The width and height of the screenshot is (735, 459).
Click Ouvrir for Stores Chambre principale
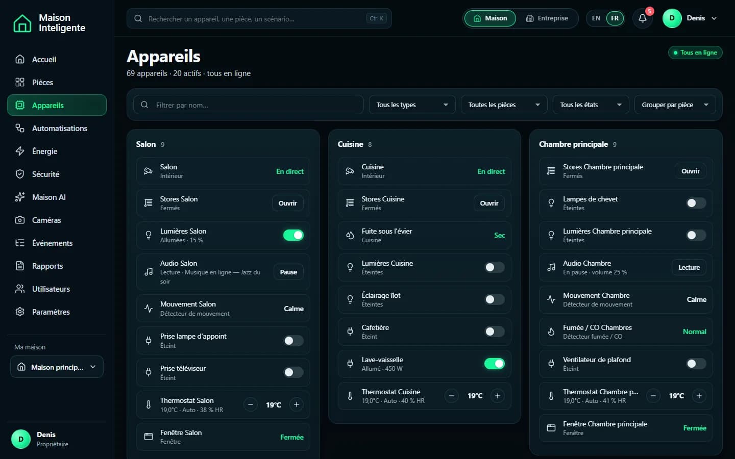tap(691, 171)
